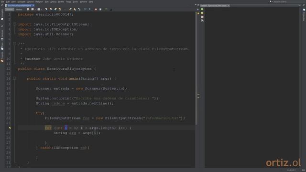306x172 pixels.
Task: Open Projects panel from left sidebar
Action: [2, 57]
